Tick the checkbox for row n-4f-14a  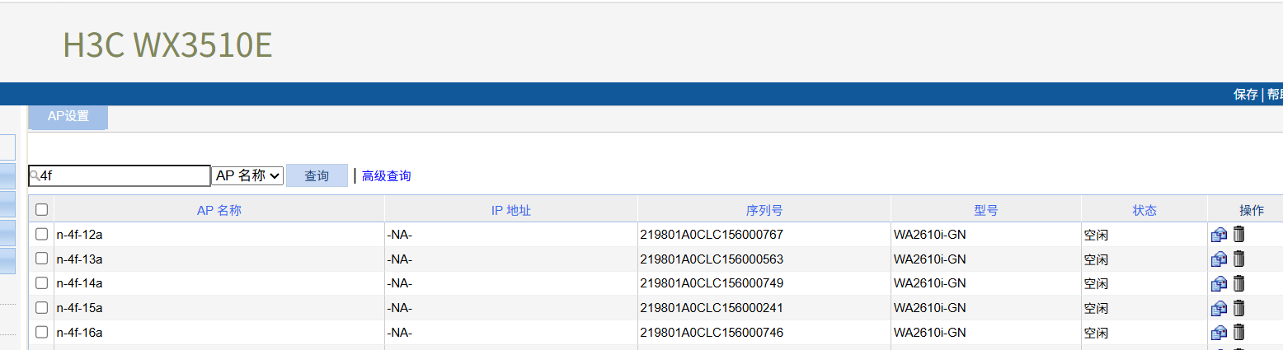[42, 282]
